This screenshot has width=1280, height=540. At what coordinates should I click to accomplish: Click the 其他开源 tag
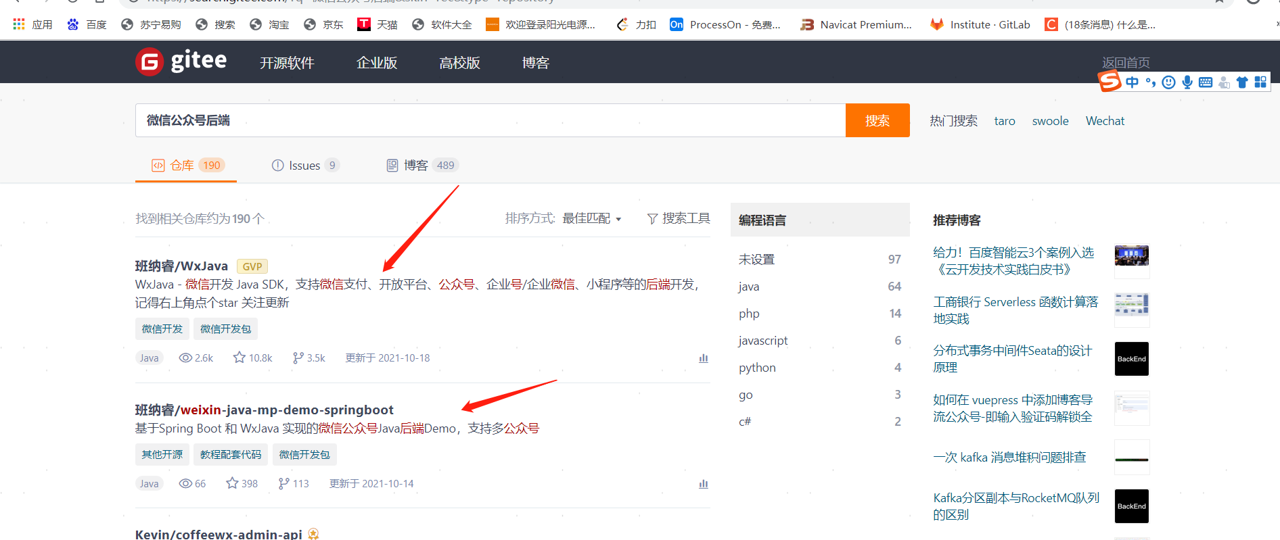[162, 455]
